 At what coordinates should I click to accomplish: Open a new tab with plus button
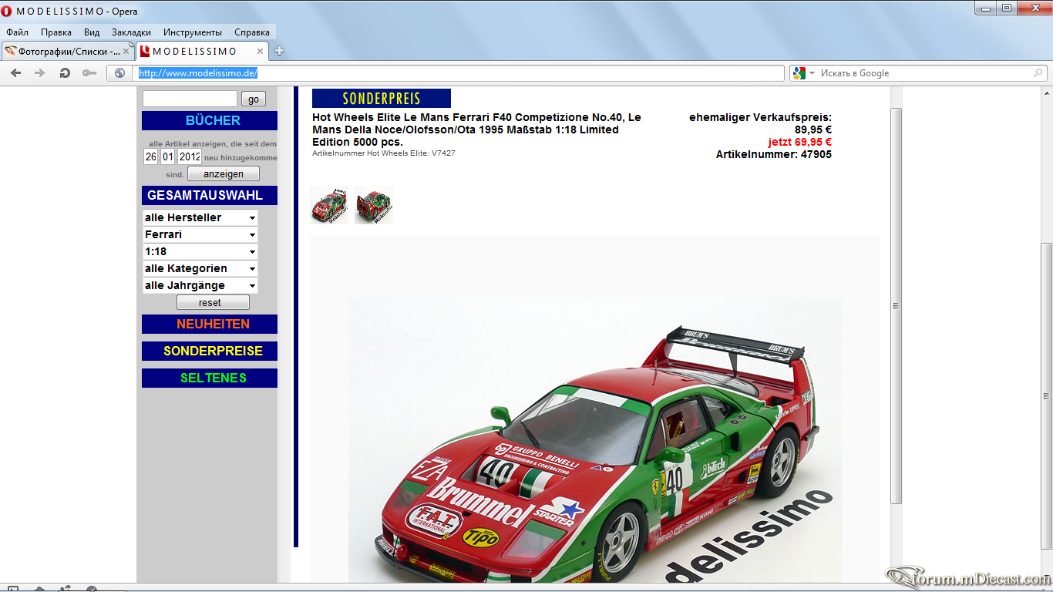pos(279,52)
